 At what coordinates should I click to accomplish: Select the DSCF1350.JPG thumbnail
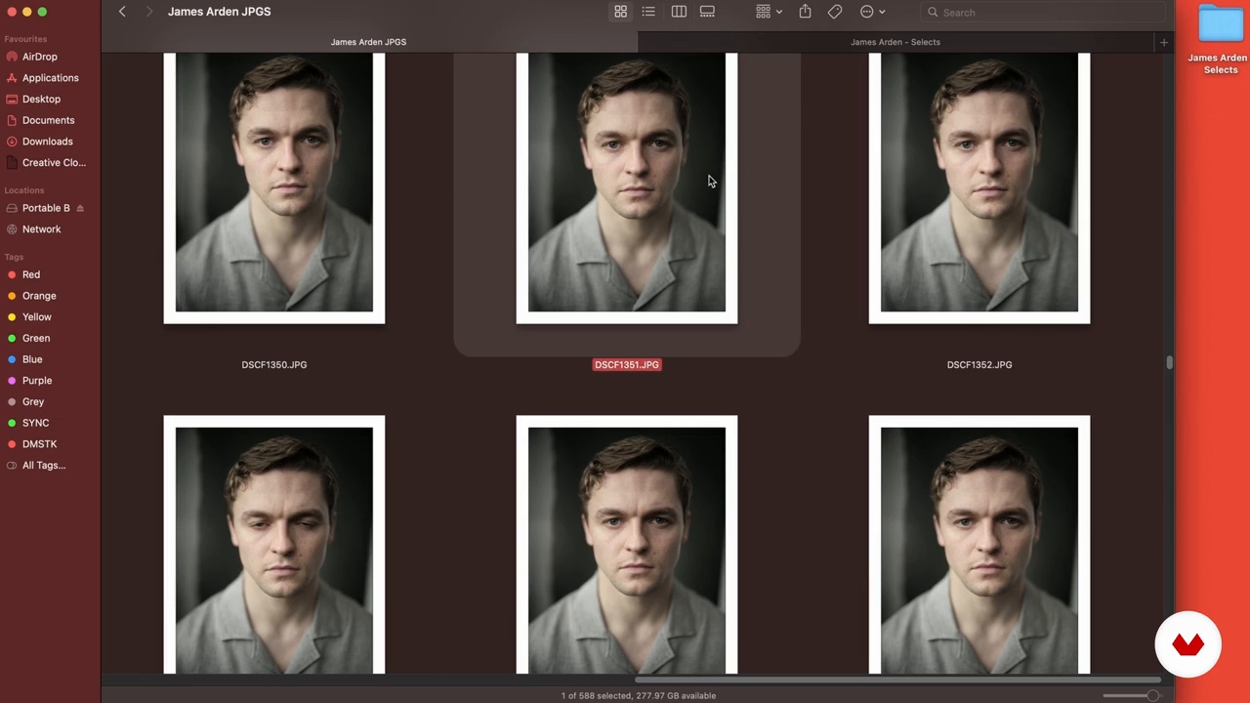[274, 187]
